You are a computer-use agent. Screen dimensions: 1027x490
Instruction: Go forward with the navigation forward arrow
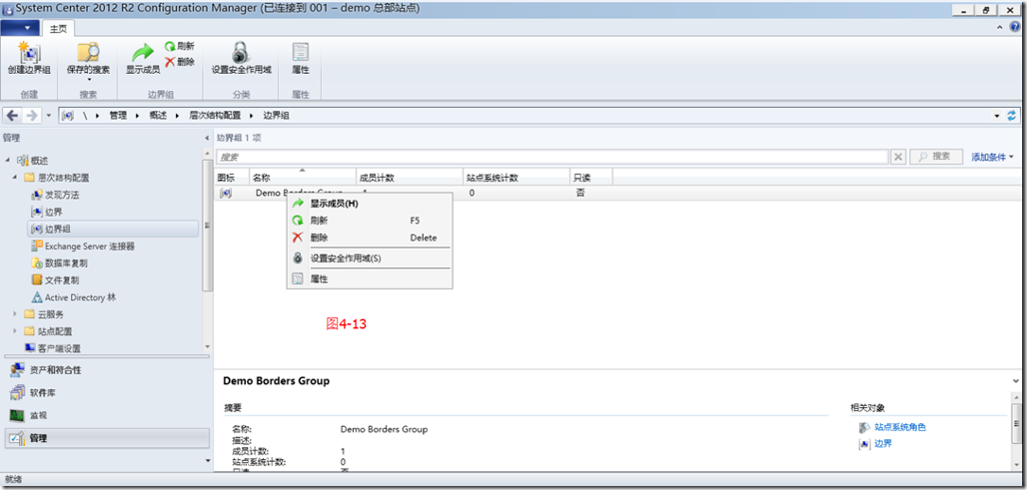[31, 115]
